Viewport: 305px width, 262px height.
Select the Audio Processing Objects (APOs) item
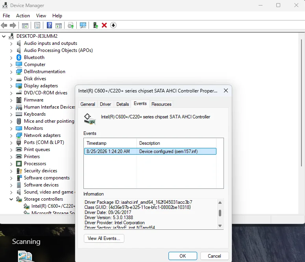(58, 50)
